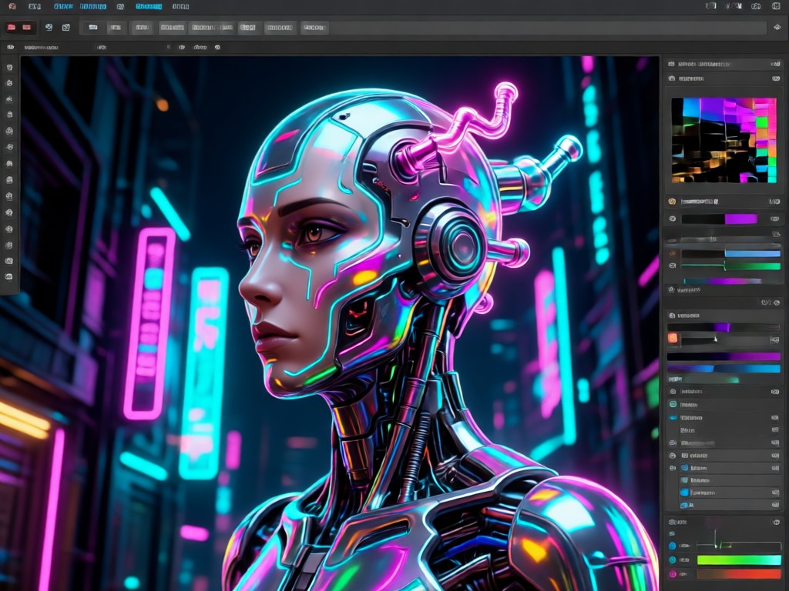The width and height of the screenshot is (789, 591).
Task: Click the last icon in the options bar
Action: [217, 47]
